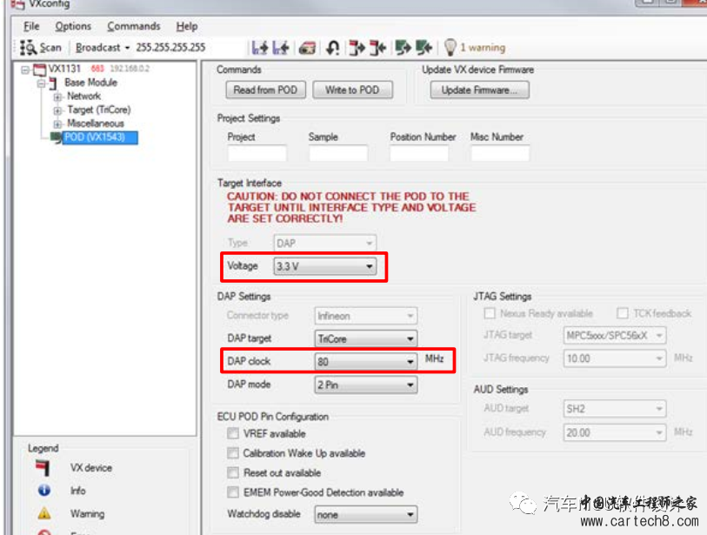Image resolution: width=707 pixels, height=535 pixels.
Task: Open the AUD target dropdown
Action: [615, 409]
